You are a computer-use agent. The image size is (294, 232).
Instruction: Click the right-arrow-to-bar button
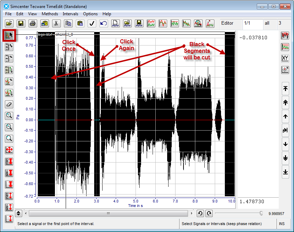tap(285, 130)
